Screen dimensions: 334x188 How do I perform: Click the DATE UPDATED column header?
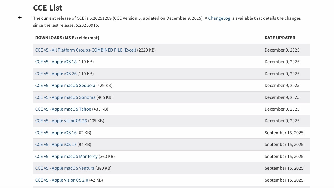[280, 38]
